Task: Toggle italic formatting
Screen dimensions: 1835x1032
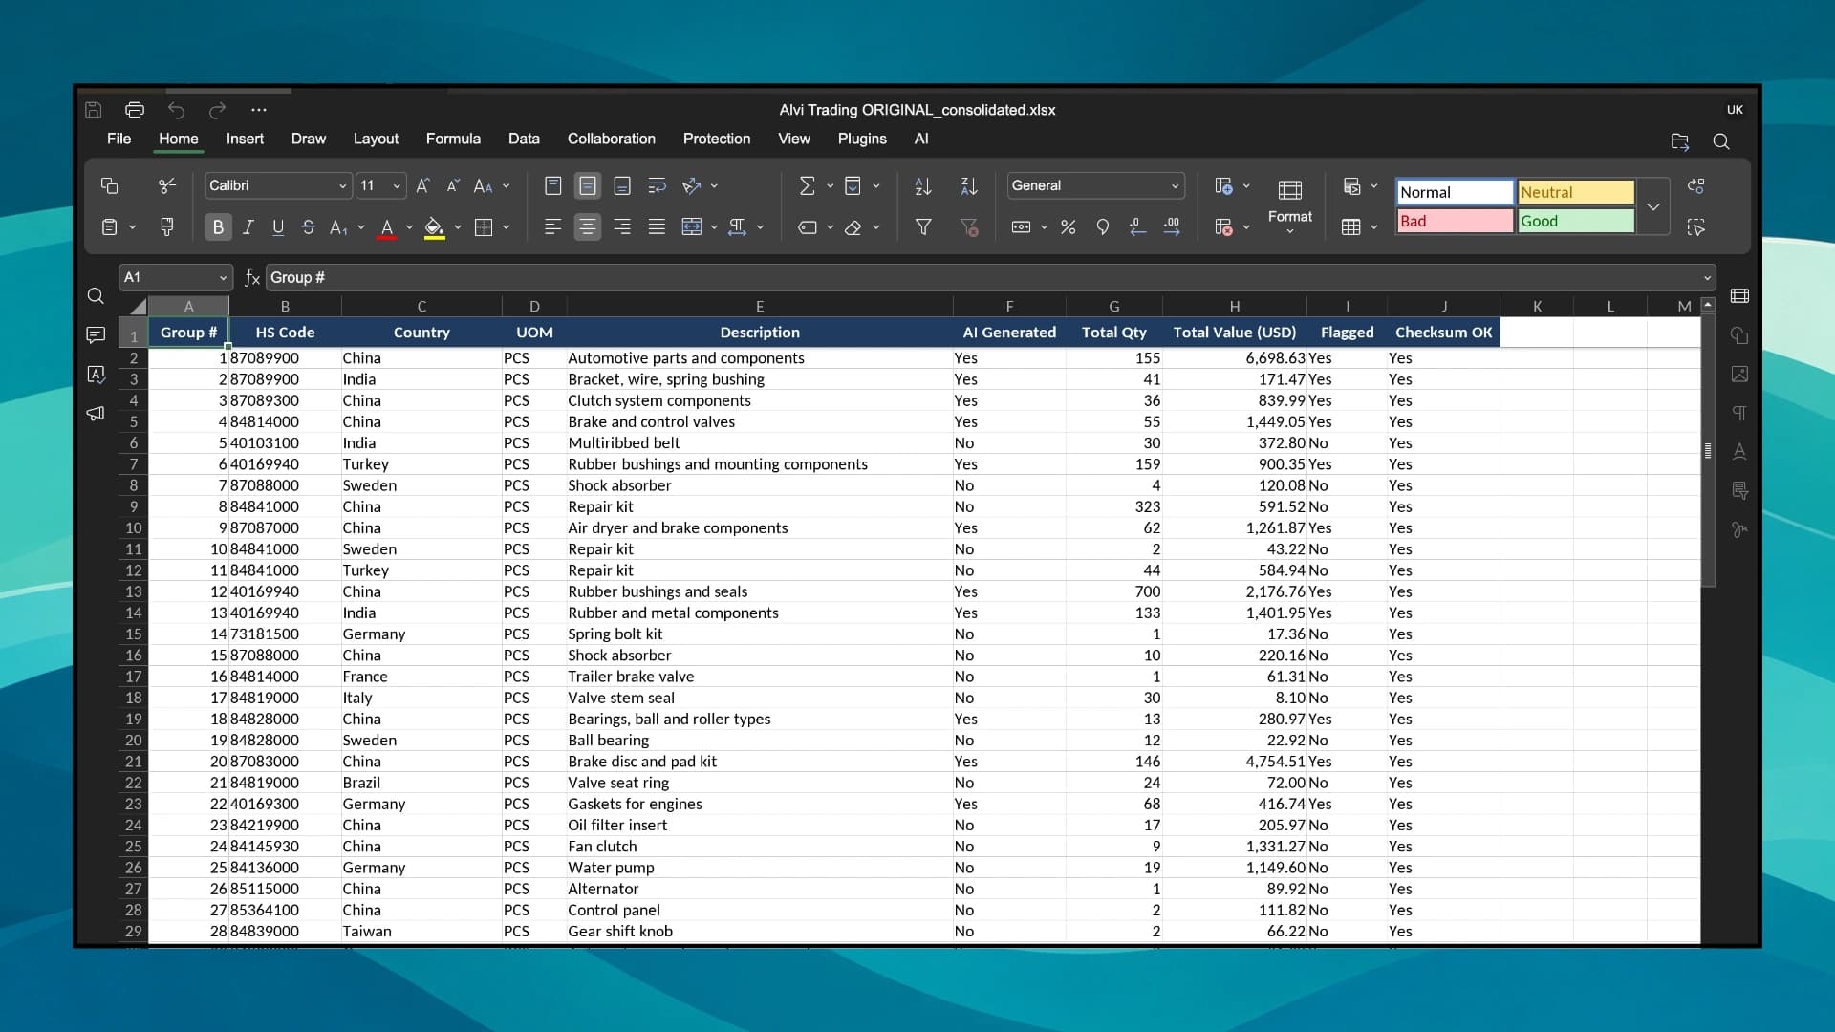Action: (x=248, y=226)
